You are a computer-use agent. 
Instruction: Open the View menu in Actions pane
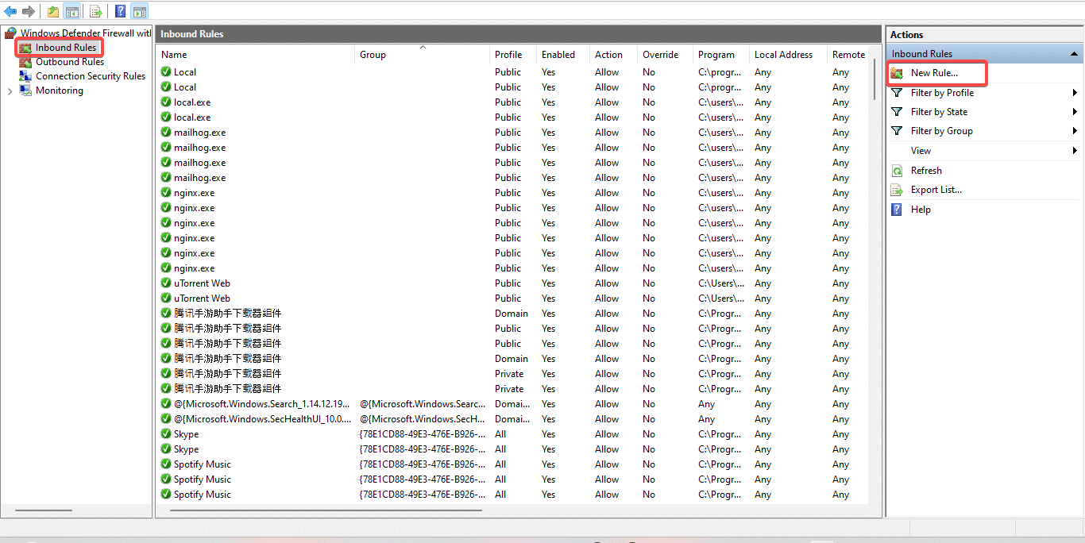coord(921,150)
